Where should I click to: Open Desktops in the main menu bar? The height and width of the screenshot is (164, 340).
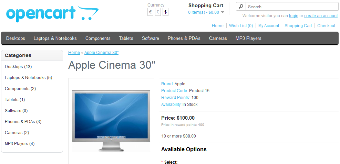[x=16, y=38]
